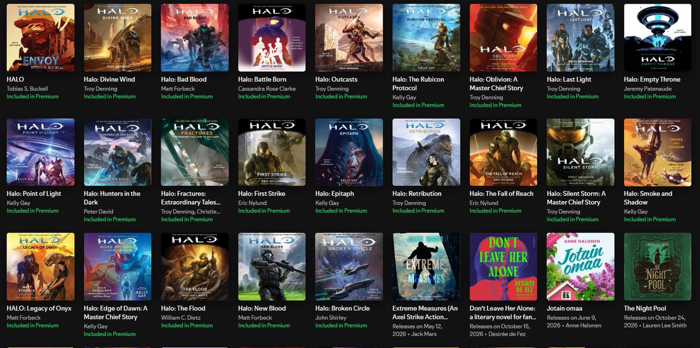Click the 'Halo: Broken Circle' title link
Viewport: 700px width, 348px height.
342,308
